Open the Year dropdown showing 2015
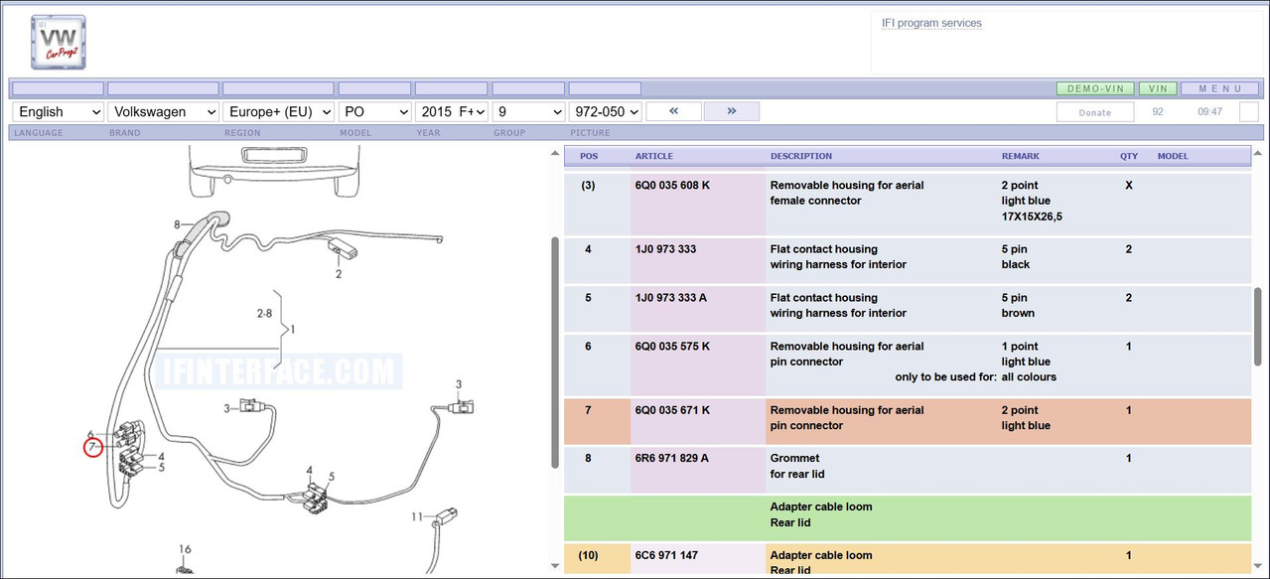 pos(451,112)
